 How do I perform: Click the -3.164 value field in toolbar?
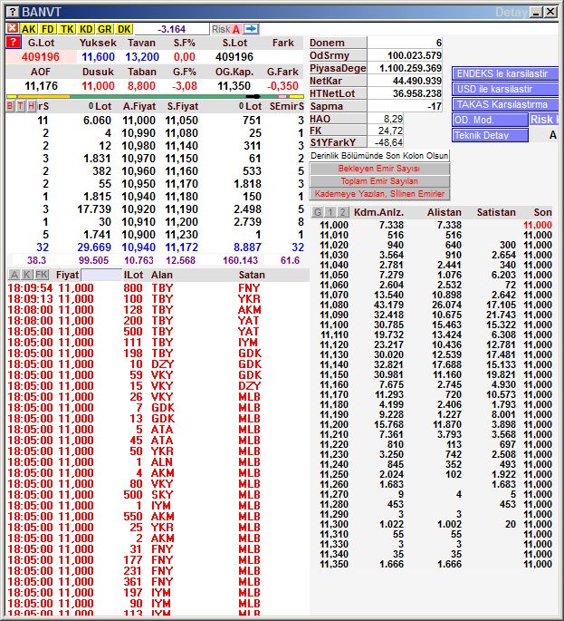pyautogui.click(x=172, y=29)
